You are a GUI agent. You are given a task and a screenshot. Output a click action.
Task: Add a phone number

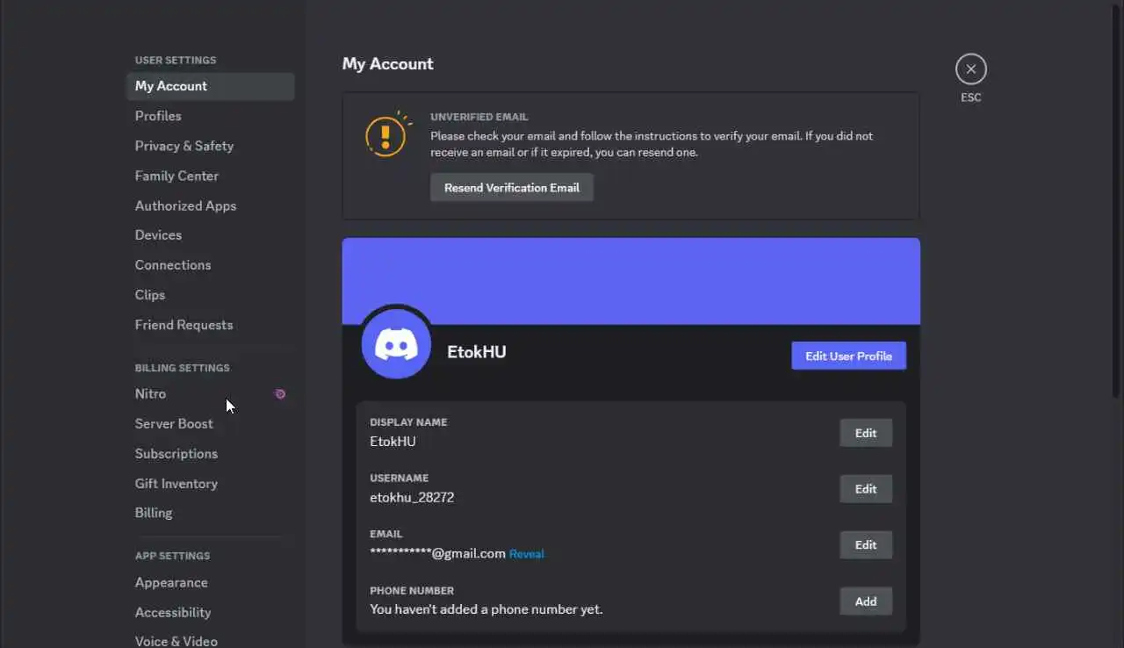pyautogui.click(x=866, y=601)
